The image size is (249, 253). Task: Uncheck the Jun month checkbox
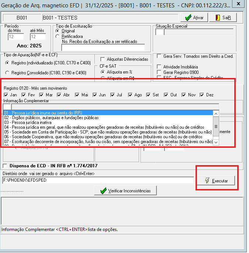(x=95, y=95)
